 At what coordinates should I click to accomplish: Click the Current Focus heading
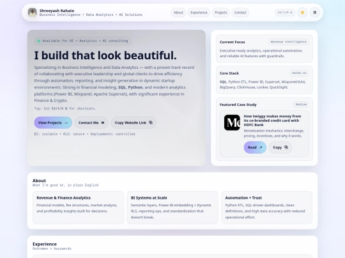click(232, 42)
